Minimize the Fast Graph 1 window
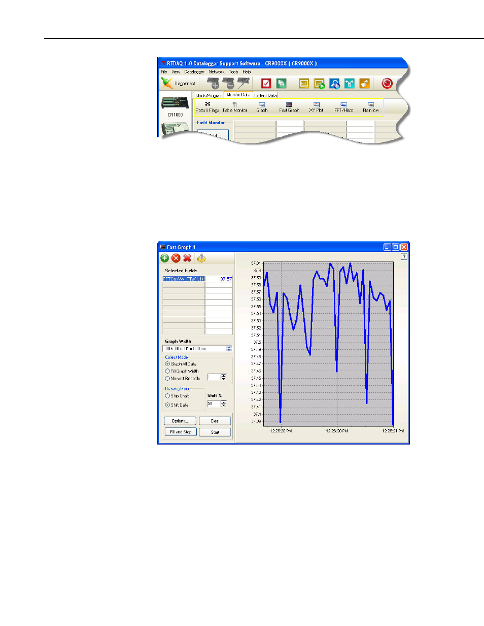This screenshot has height=626, width=484. 387,247
